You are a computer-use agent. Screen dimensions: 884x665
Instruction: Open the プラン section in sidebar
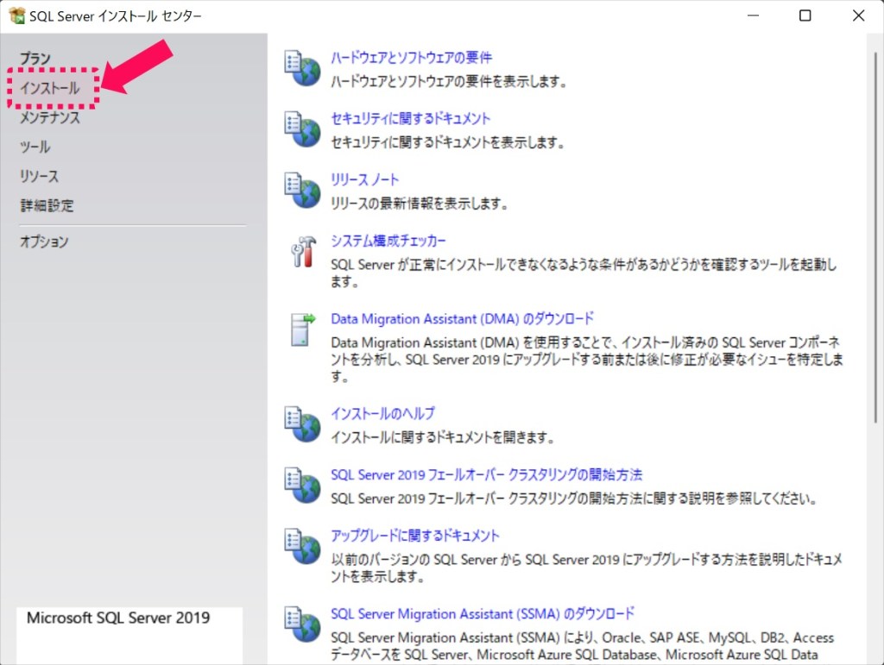coord(35,59)
